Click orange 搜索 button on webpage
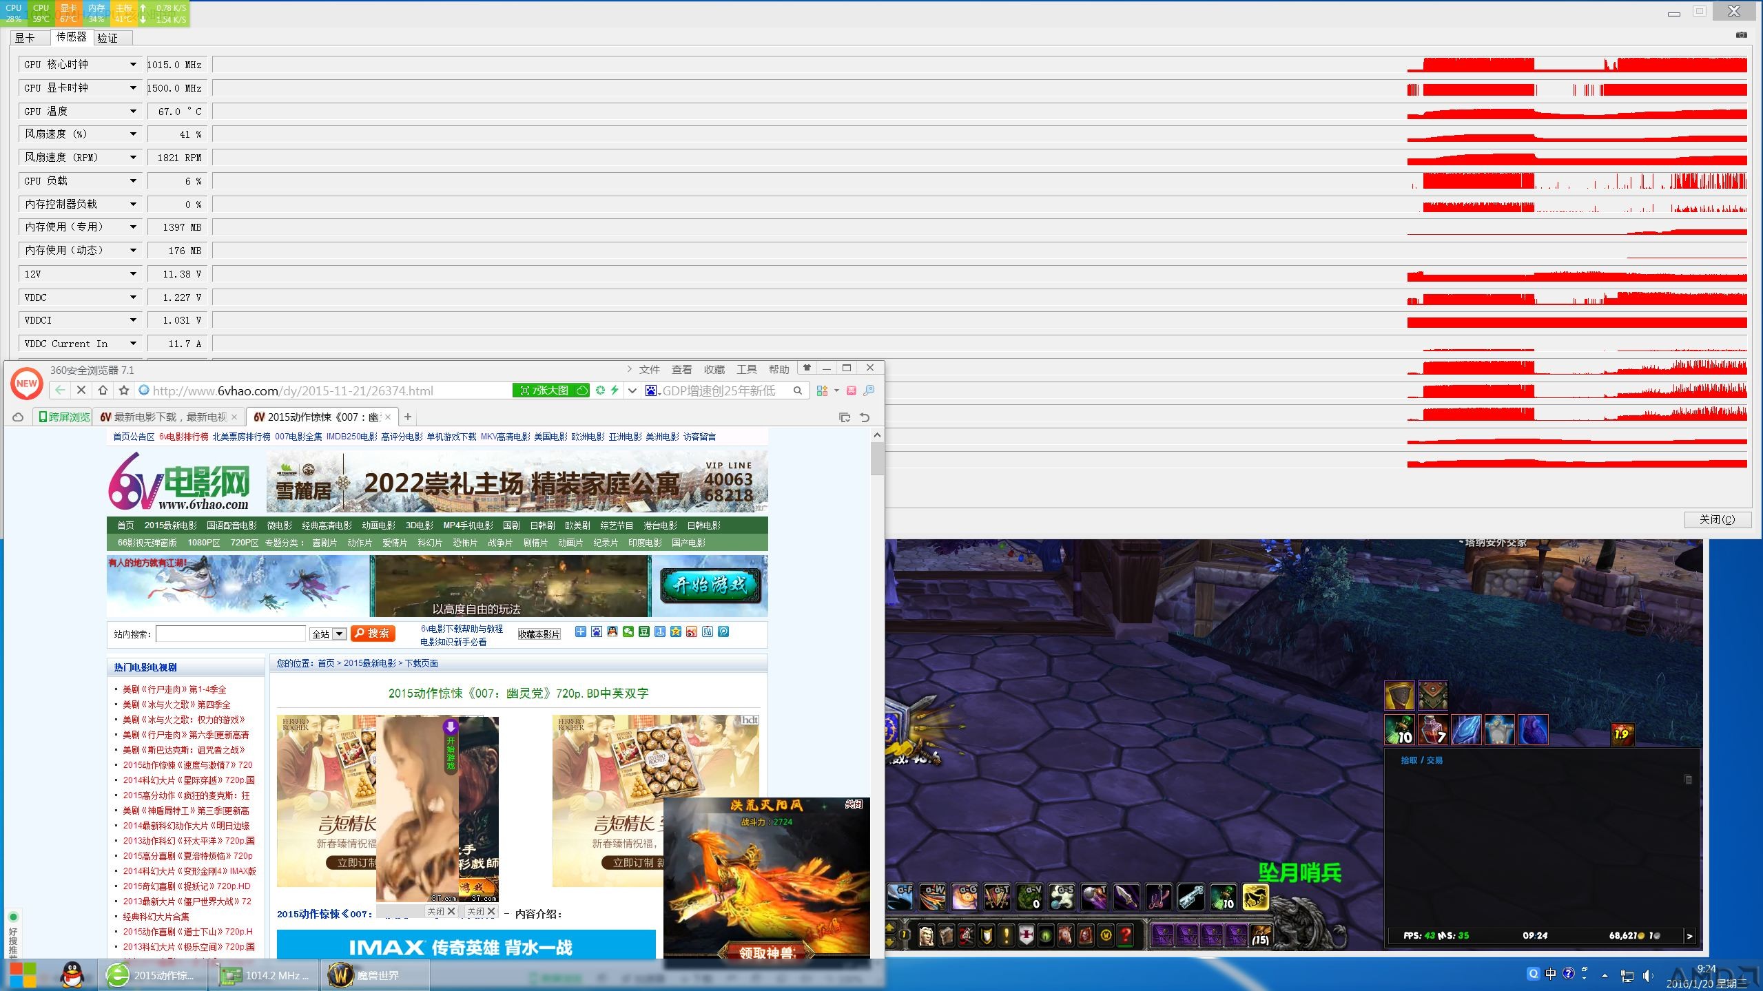This screenshot has height=991, width=1763. (x=373, y=634)
